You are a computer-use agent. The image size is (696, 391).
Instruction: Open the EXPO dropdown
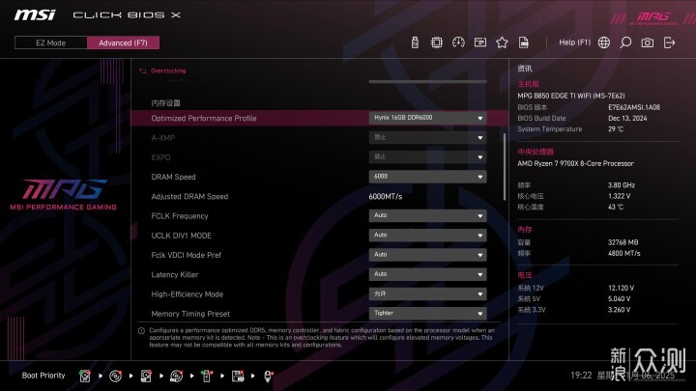click(427, 157)
